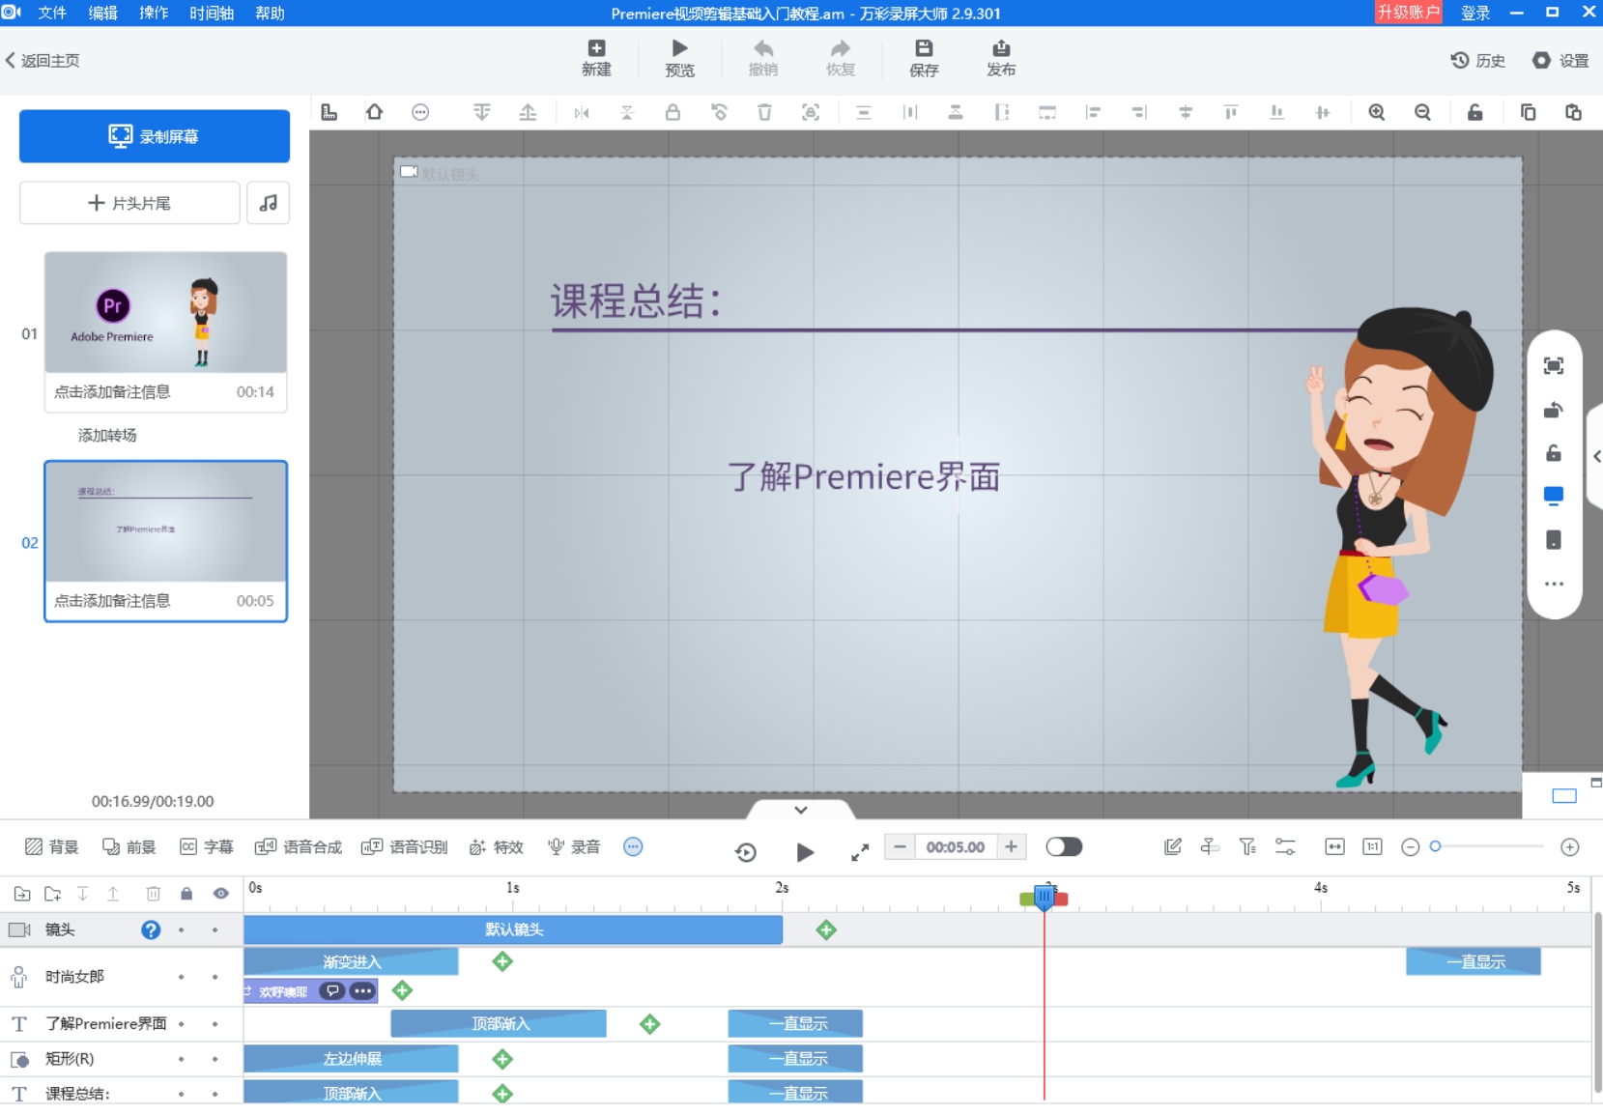This screenshot has height=1115, width=1603.
Task: Click the paste icon in canvas toolbar
Action: 1573,112
